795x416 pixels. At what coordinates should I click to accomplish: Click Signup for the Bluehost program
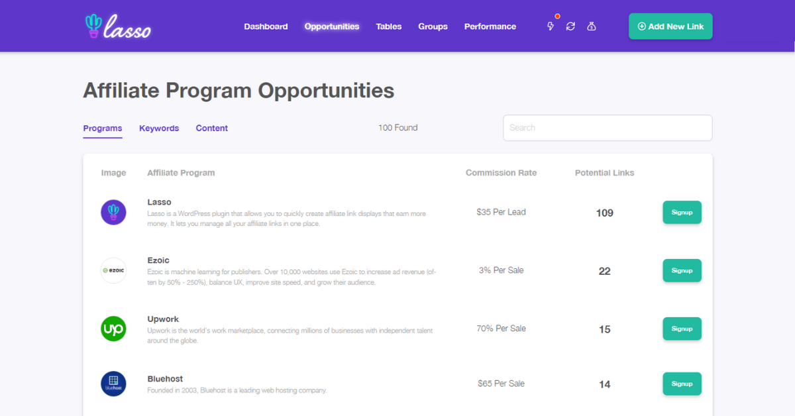pyautogui.click(x=682, y=384)
